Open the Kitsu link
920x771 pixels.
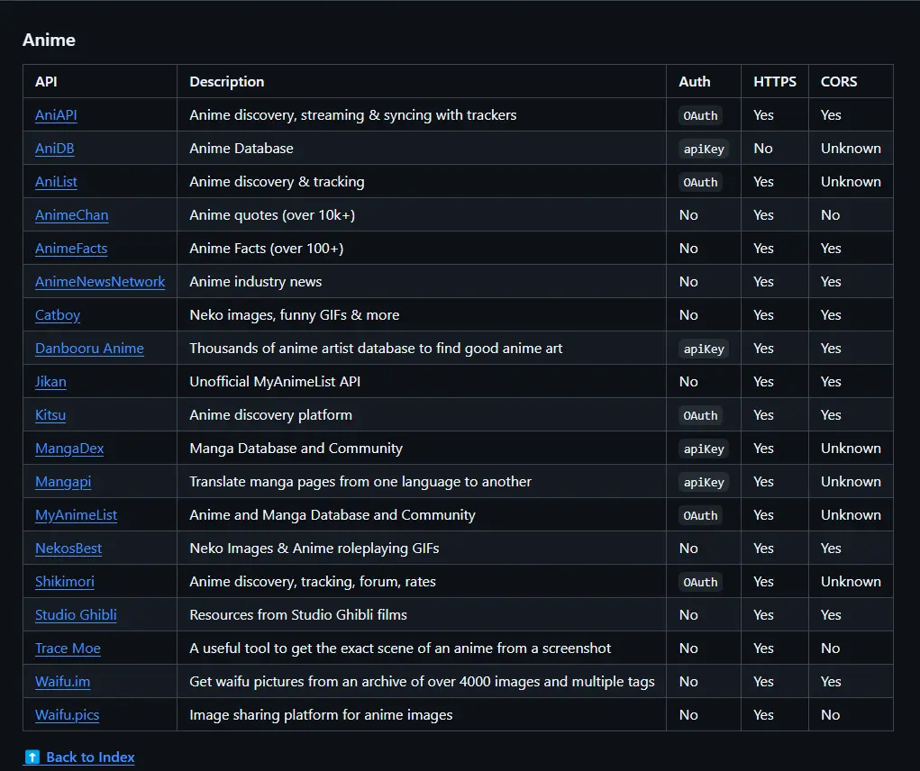[50, 415]
